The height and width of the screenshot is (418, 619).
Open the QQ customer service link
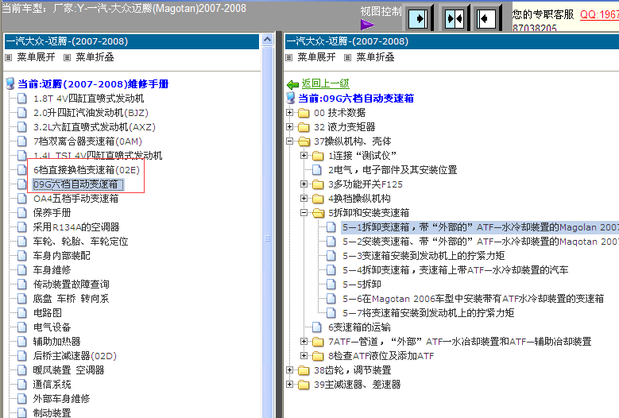pos(599,14)
